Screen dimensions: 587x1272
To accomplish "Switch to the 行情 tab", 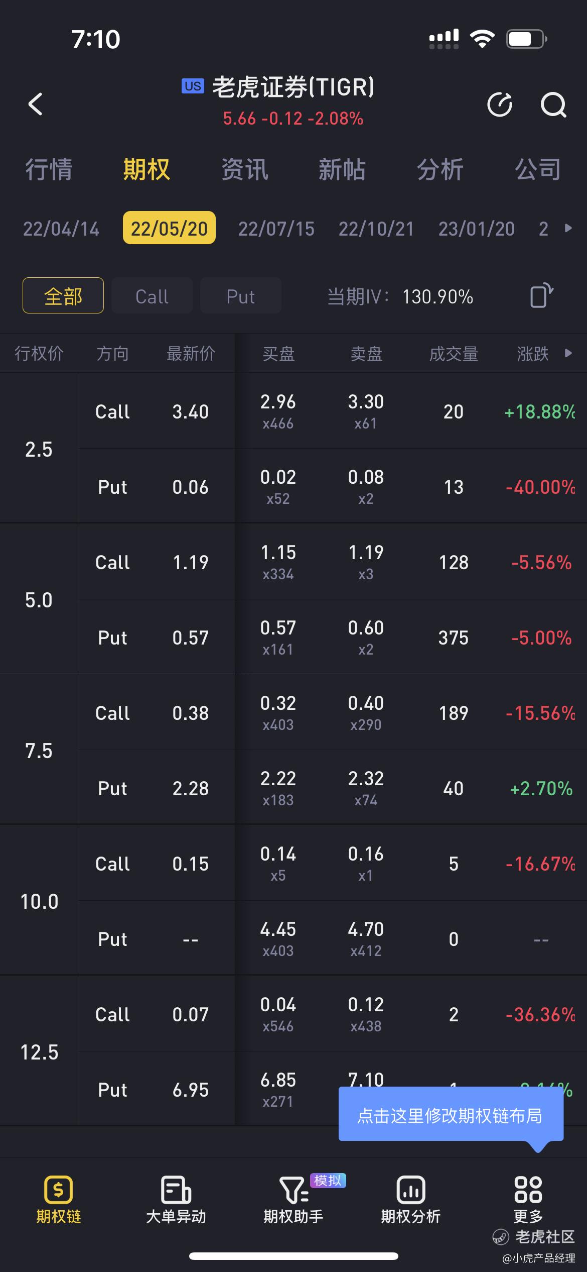I will [49, 169].
